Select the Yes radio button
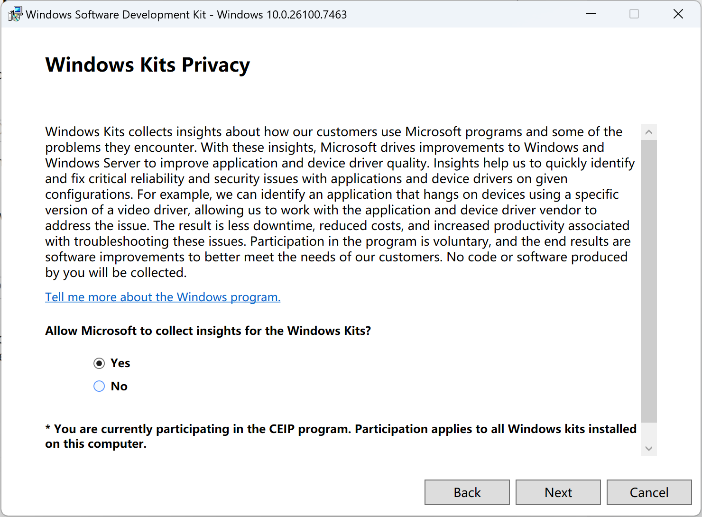 point(99,363)
